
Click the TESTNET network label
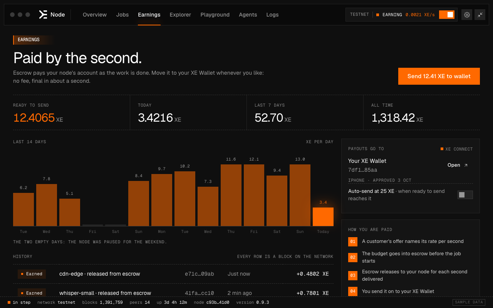[359, 15]
